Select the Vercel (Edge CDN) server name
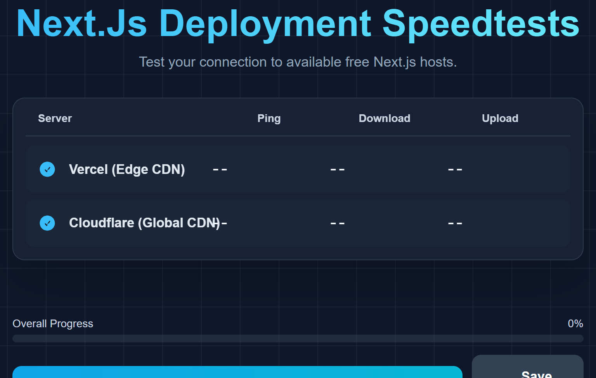The image size is (596, 378). [127, 169]
